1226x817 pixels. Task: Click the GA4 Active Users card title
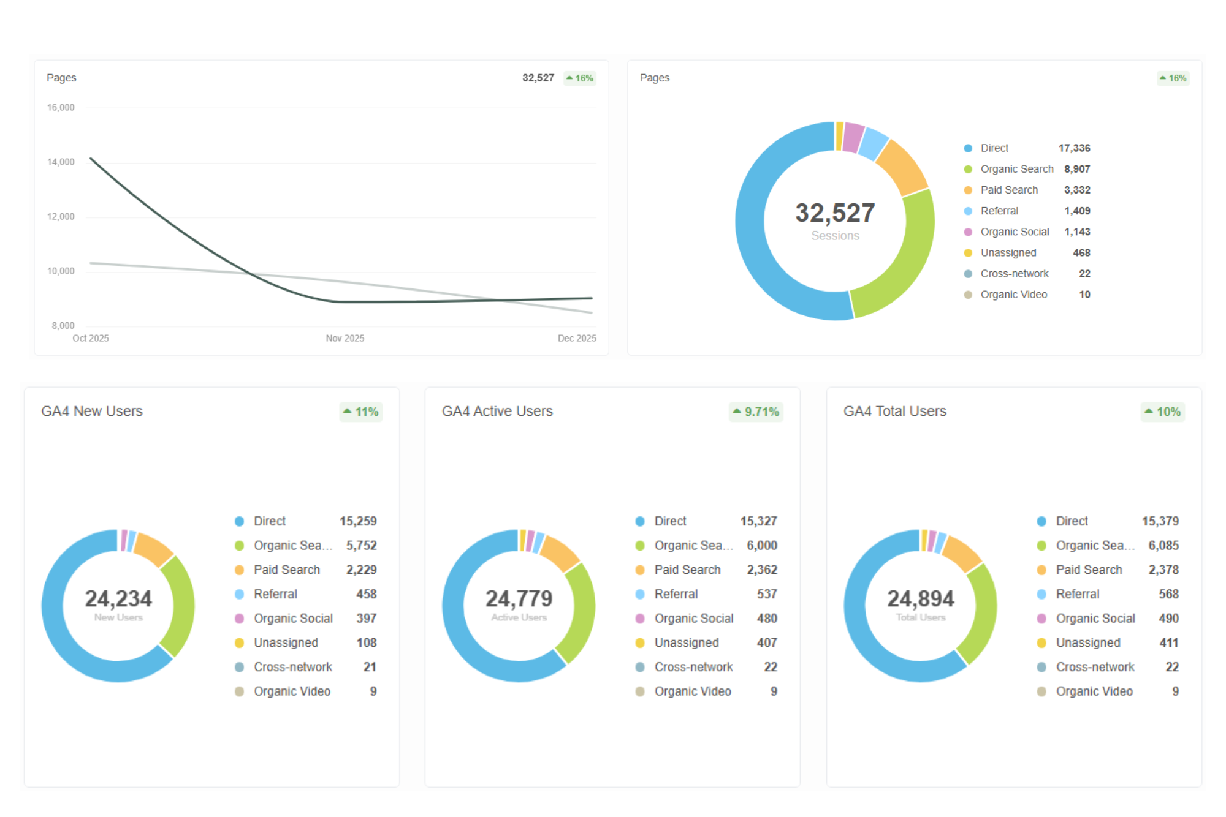pyautogui.click(x=497, y=412)
